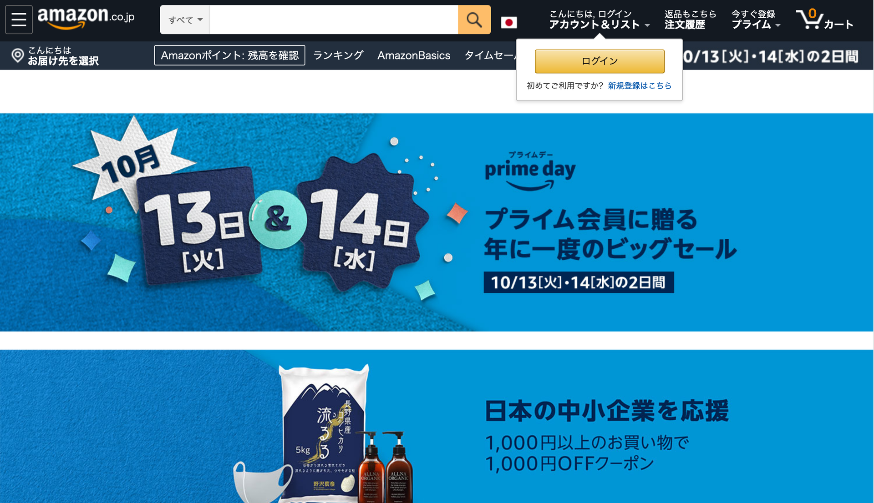Open the shopping cart icon
Image resolution: width=874 pixels, height=503 pixels.
point(824,20)
